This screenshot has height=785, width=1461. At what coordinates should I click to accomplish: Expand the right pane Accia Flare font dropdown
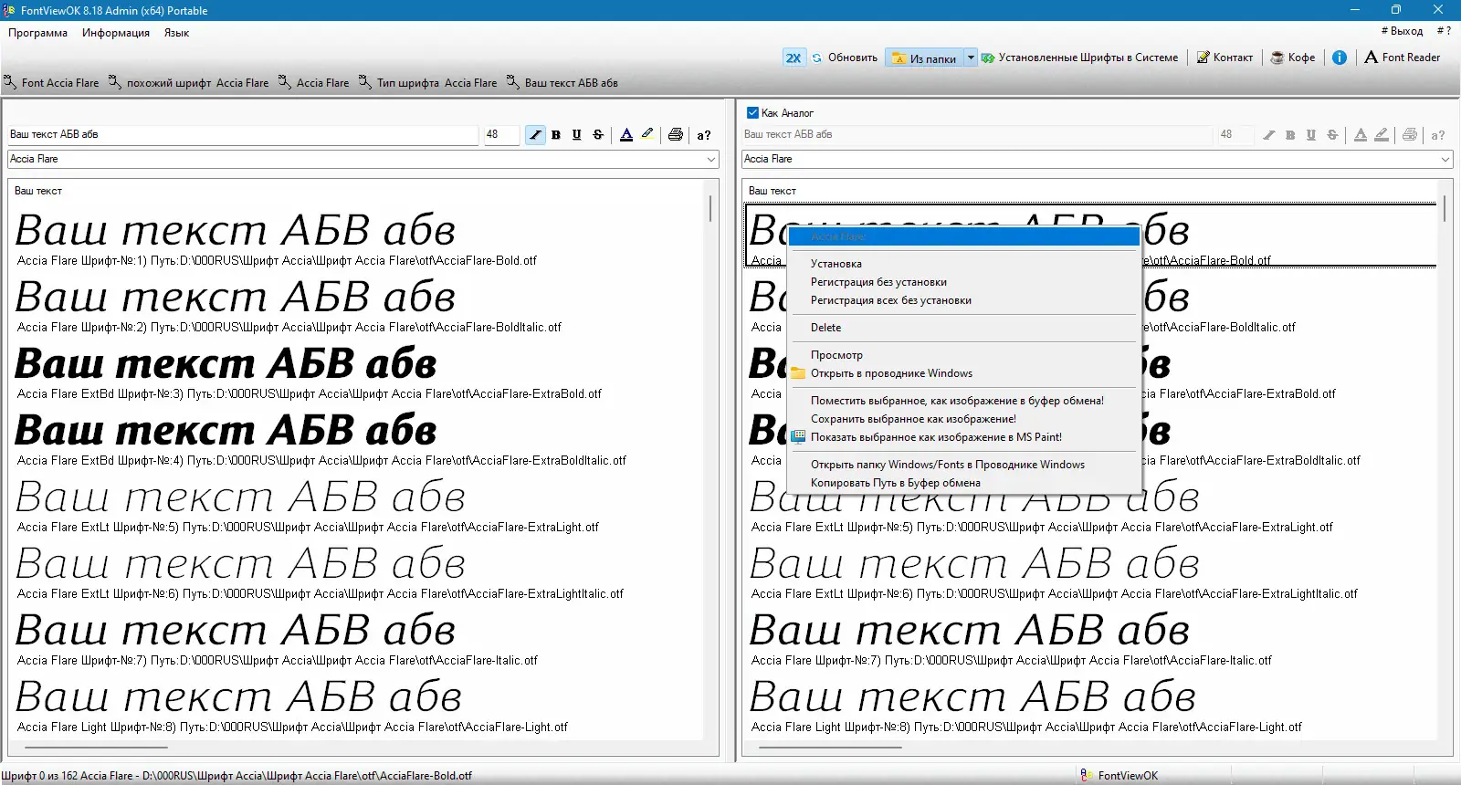click(x=1445, y=160)
